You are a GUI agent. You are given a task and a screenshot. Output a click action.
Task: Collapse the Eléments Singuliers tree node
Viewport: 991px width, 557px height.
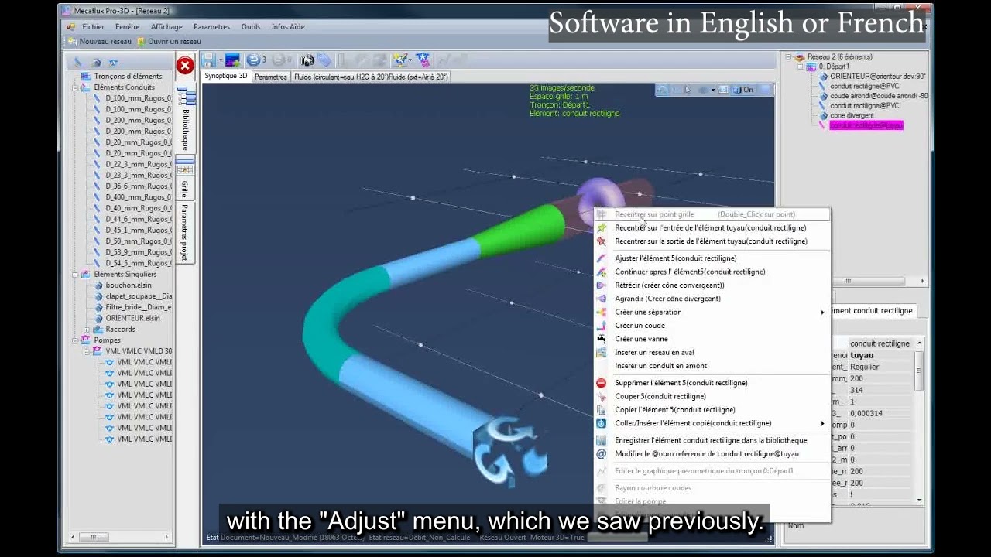[x=76, y=274]
